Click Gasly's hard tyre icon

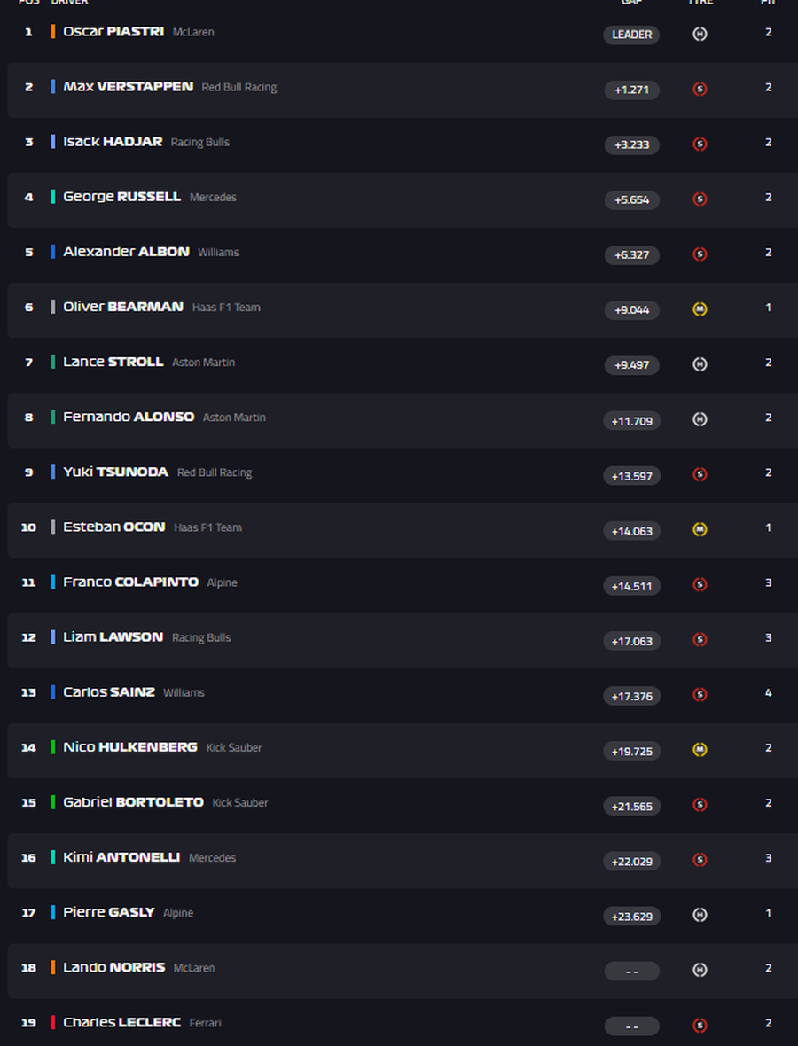point(700,915)
